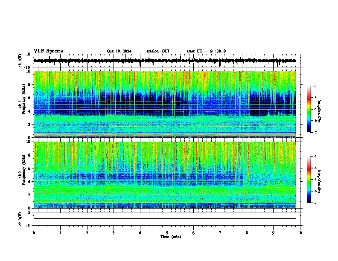This screenshot has height=261, width=338.
Task: Click time axis tick label "3"
Action: tap(114, 233)
